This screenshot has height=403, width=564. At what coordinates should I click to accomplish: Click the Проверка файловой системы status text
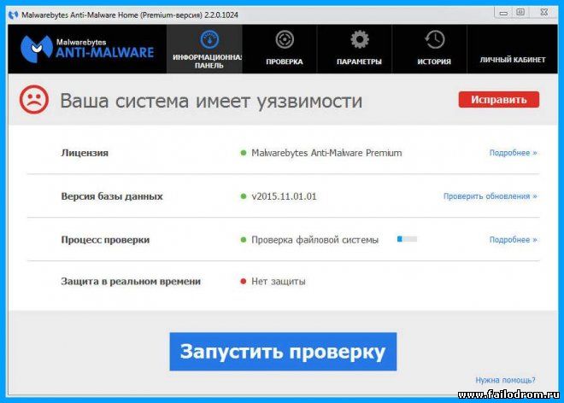point(314,240)
